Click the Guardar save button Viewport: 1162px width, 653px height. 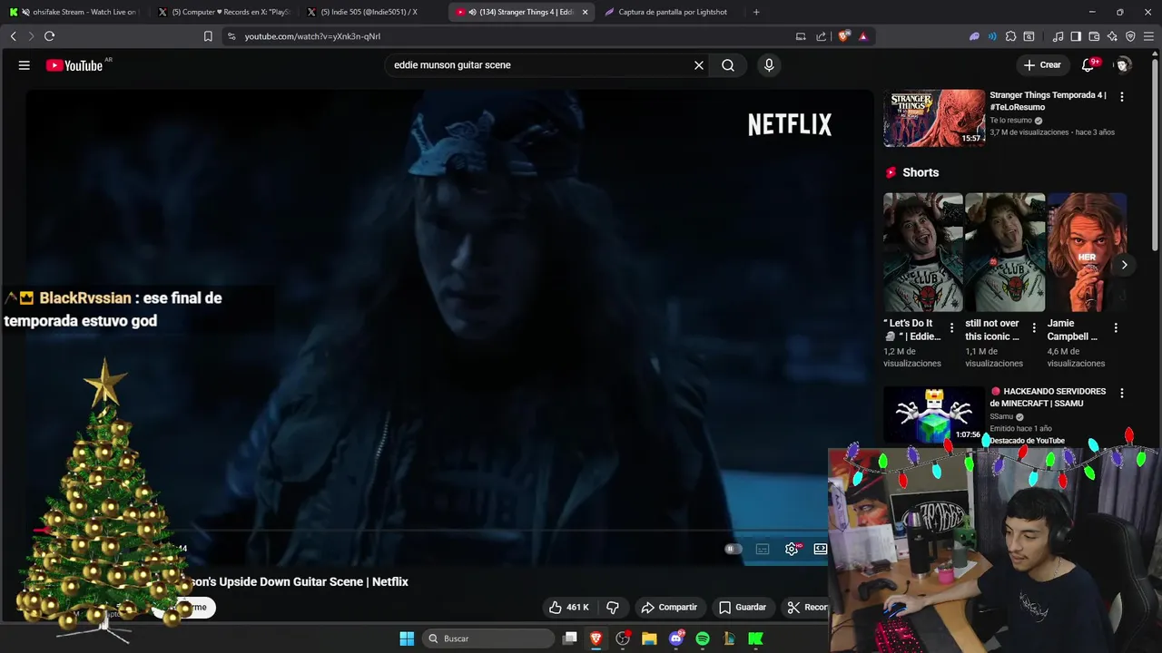pyautogui.click(x=743, y=608)
